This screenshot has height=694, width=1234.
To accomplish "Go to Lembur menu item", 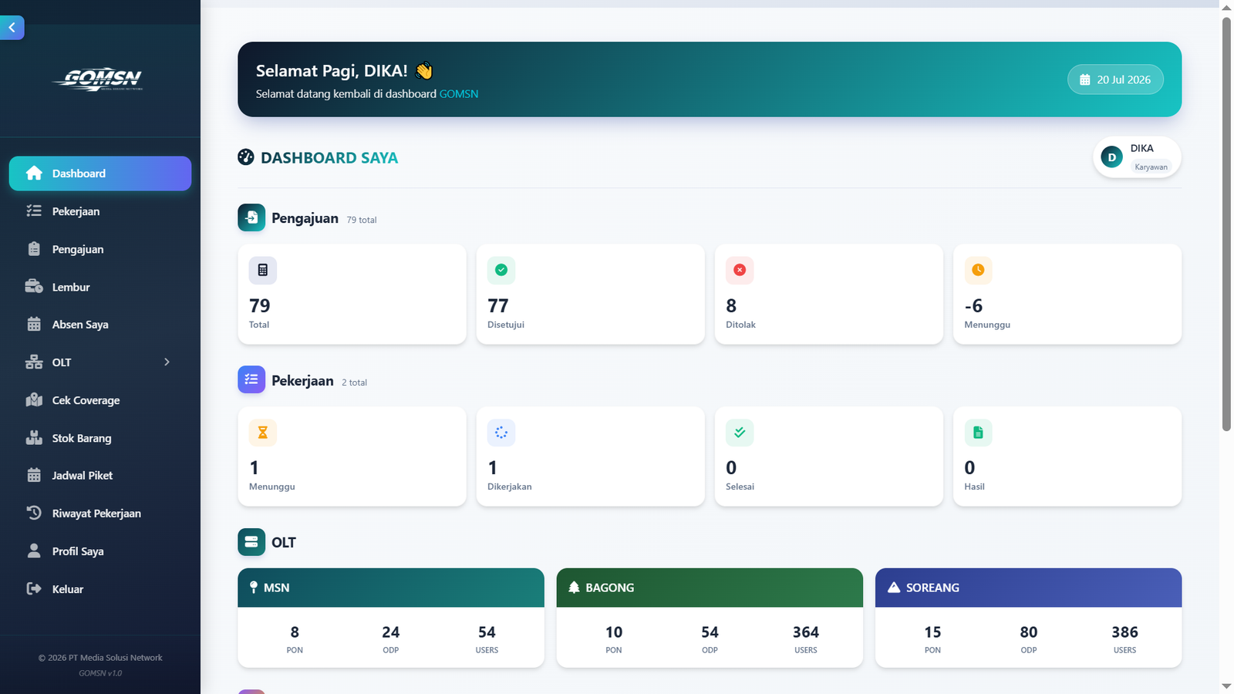I will [x=100, y=287].
